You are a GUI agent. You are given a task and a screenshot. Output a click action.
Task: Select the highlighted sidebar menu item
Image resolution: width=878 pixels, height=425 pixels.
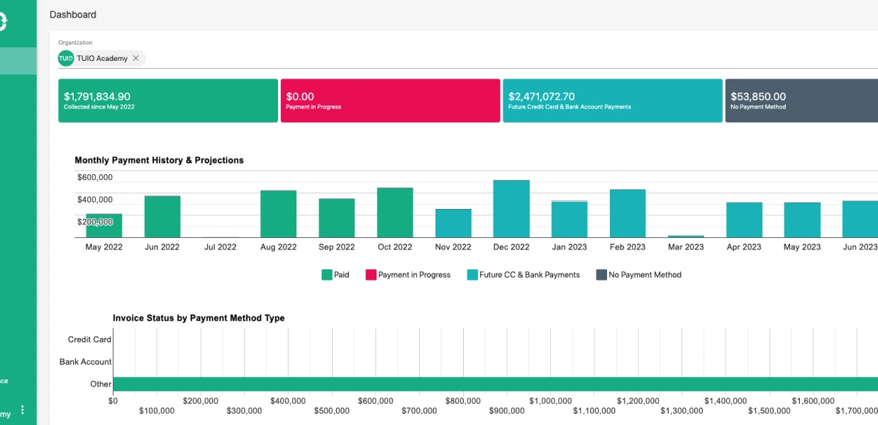pos(18,61)
